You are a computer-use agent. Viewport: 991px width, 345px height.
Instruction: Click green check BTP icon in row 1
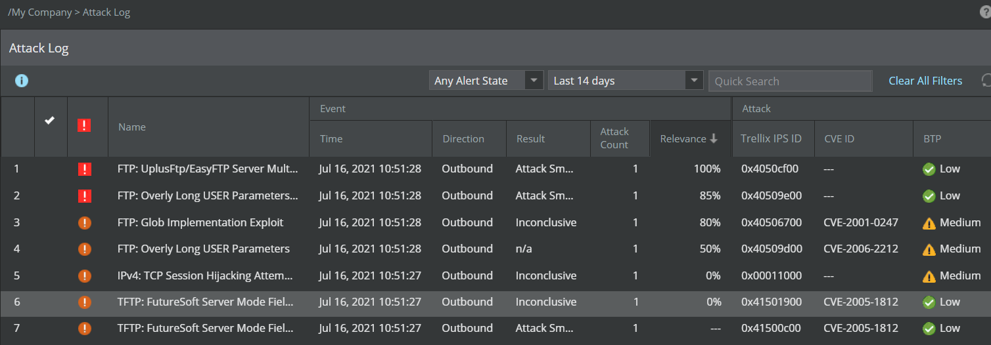929,169
